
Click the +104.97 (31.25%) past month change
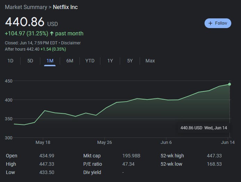pos(44,34)
